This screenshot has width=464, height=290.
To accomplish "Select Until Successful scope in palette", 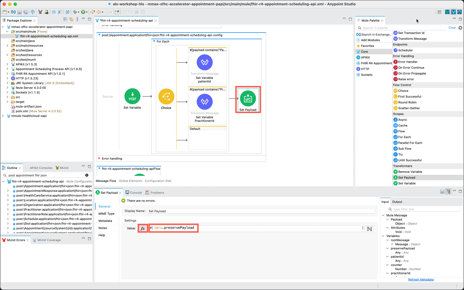I will pyautogui.click(x=407, y=160).
